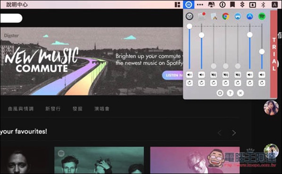The height and width of the screenshot is (174, 282).
Task: Reset Chrome channel volume
Action: pyautogui.click(x=226, y=83)
